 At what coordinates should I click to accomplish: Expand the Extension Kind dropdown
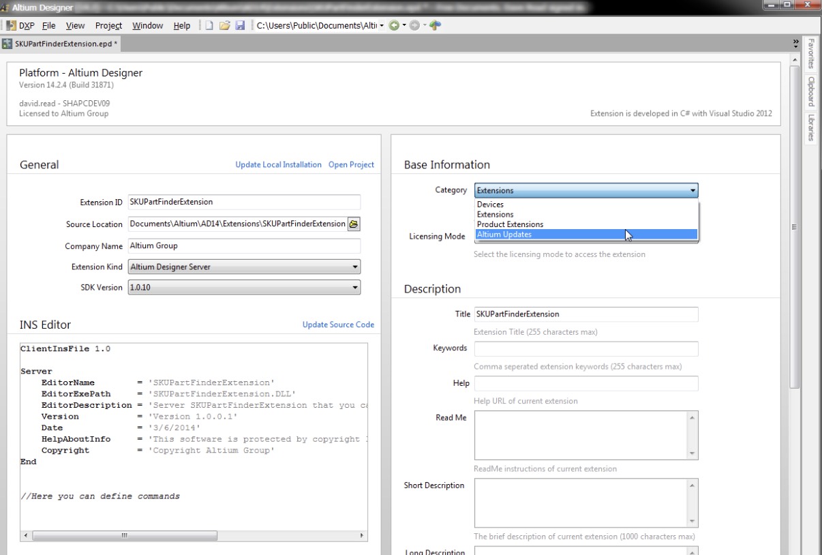click(354, 267)
